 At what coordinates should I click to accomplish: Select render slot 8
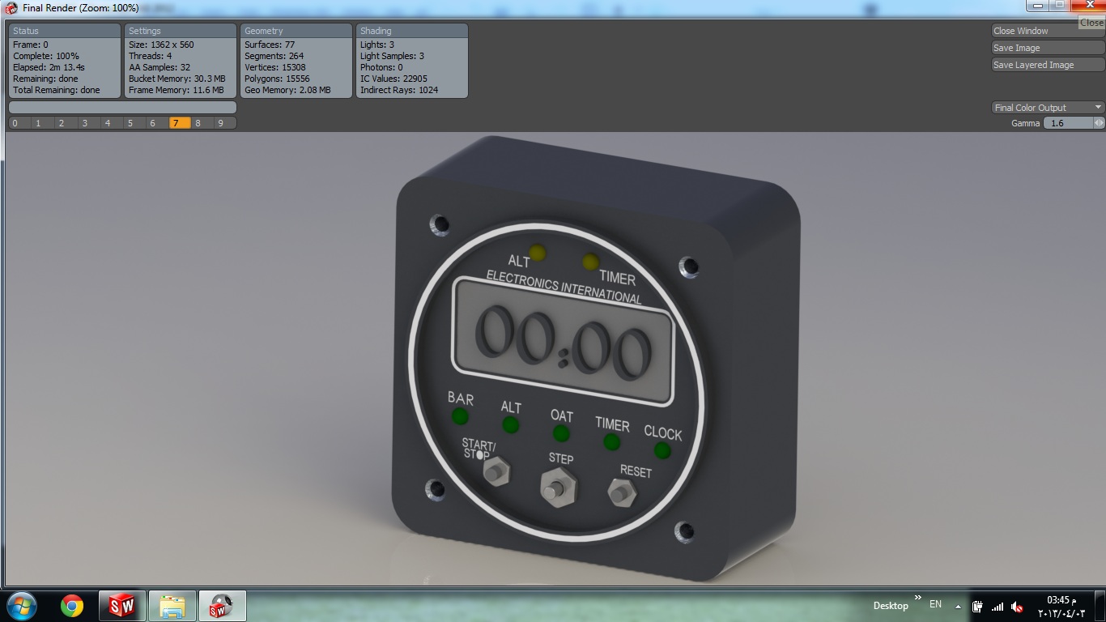(198, 123)
